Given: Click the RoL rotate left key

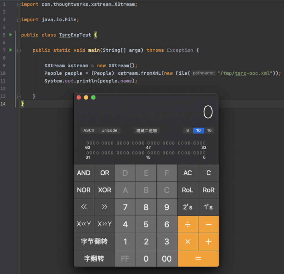Looking at the screenshot, I should tap(188, 190).
